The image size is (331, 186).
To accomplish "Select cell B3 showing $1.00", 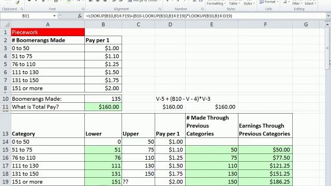I will coord(103,48).
